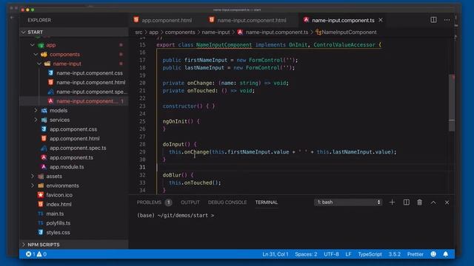Image resolution: width=474 pixels, height=266 pixels.
Task: Change end of line sequence LF
Action: coord(348,254)
